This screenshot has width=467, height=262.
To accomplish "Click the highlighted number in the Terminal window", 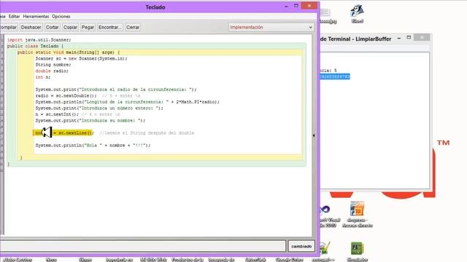I will [x=335, y=76].
